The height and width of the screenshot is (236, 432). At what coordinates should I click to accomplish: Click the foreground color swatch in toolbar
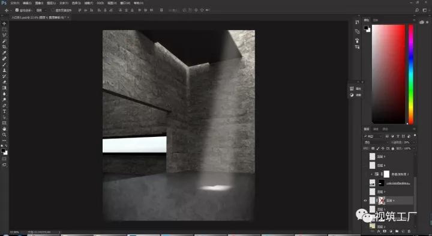[x=3, y=151]
